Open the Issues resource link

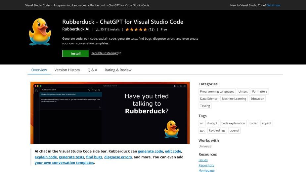203,160
